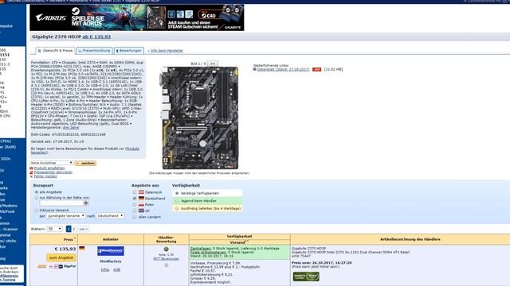Enable the Polen offers checkbox
Image resolution: width=510 pixels, height=286 pixels.
[135, 205]
